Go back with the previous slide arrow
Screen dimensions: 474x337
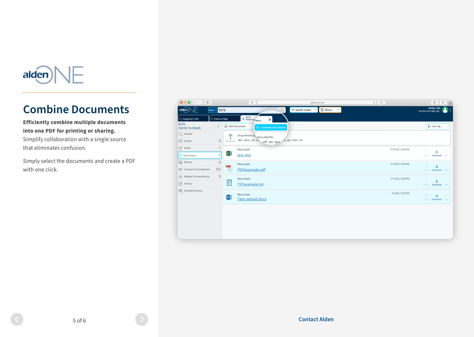click(x=17, y=319)
